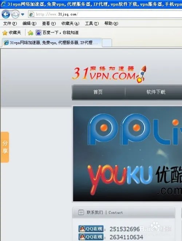Open the 工具 menu
The width and height of the screenshot is (182, 241).
pos(92,23)
